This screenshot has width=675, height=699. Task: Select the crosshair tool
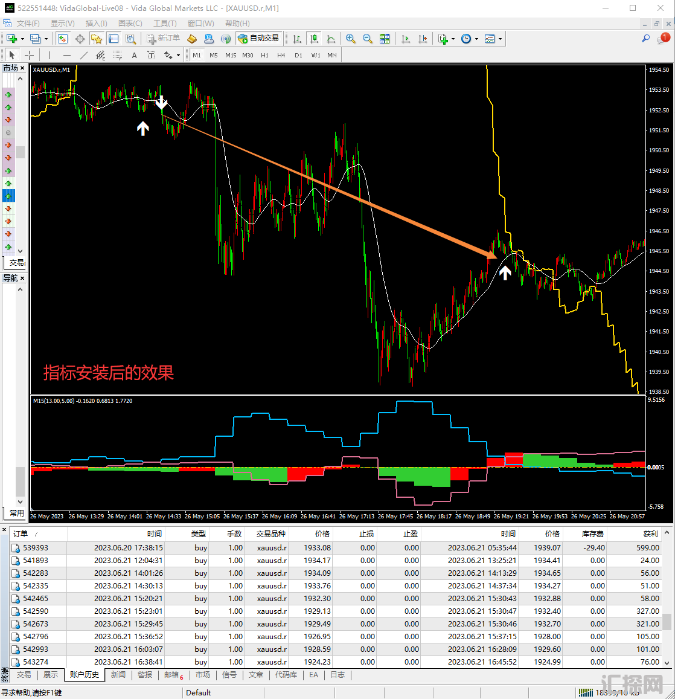[29, 55]
